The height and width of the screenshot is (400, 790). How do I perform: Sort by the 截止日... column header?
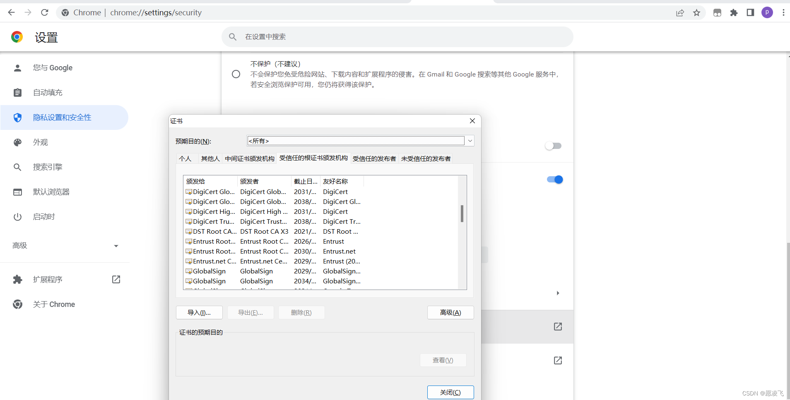pyautogui.click(x=306, y=182)
